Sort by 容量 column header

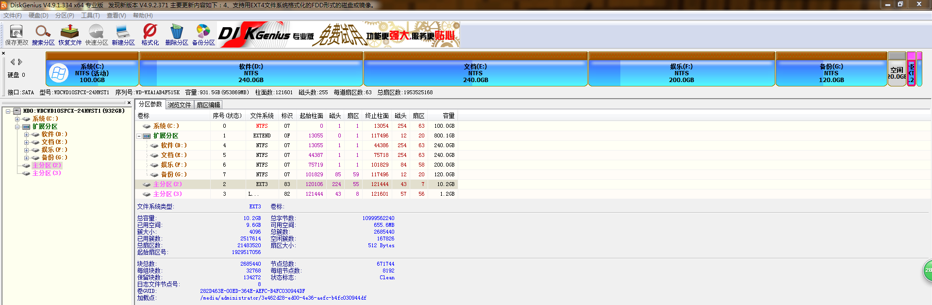coord(443,116)
